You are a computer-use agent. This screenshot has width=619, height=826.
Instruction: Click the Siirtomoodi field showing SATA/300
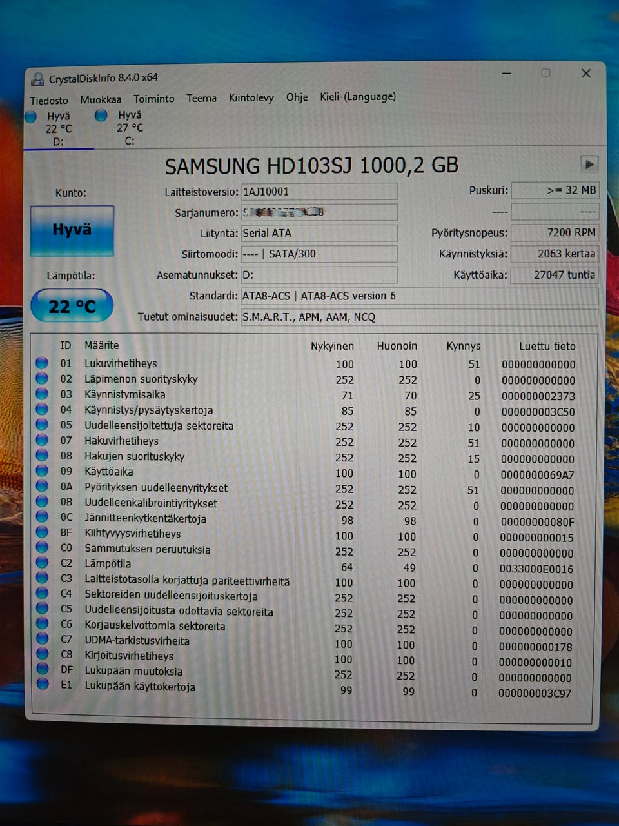point(319,254)
